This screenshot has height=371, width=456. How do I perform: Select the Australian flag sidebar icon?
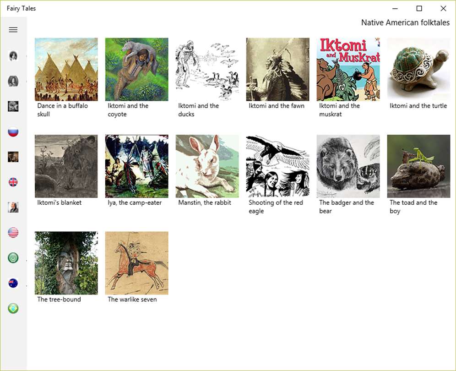[x=13, y=283]
